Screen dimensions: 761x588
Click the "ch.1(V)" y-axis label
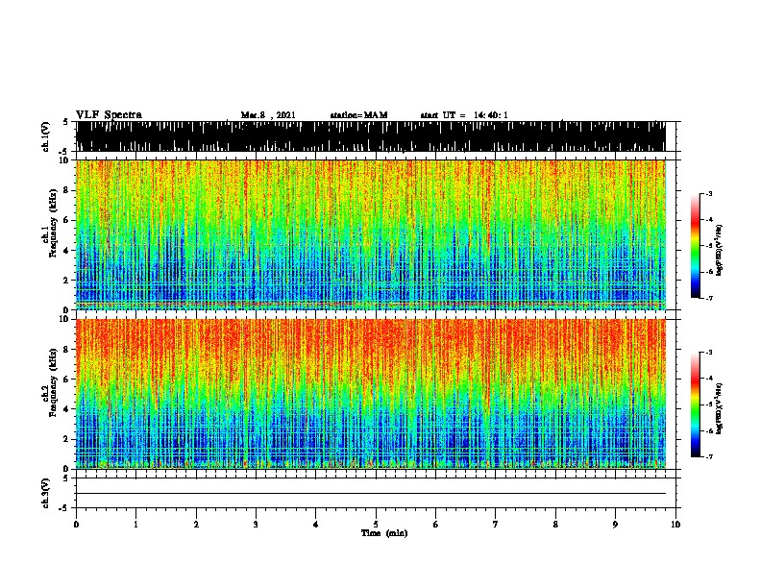[46, 136]
